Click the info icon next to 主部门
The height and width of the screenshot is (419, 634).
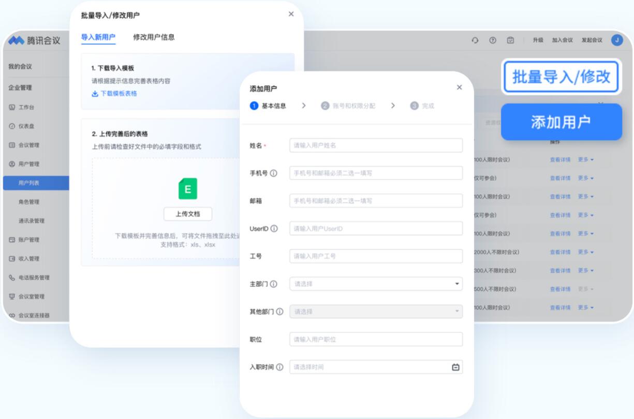point(273,284)
